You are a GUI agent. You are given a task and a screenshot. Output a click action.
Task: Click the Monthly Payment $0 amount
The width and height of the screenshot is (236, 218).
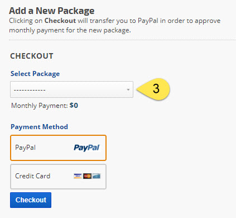74,106
